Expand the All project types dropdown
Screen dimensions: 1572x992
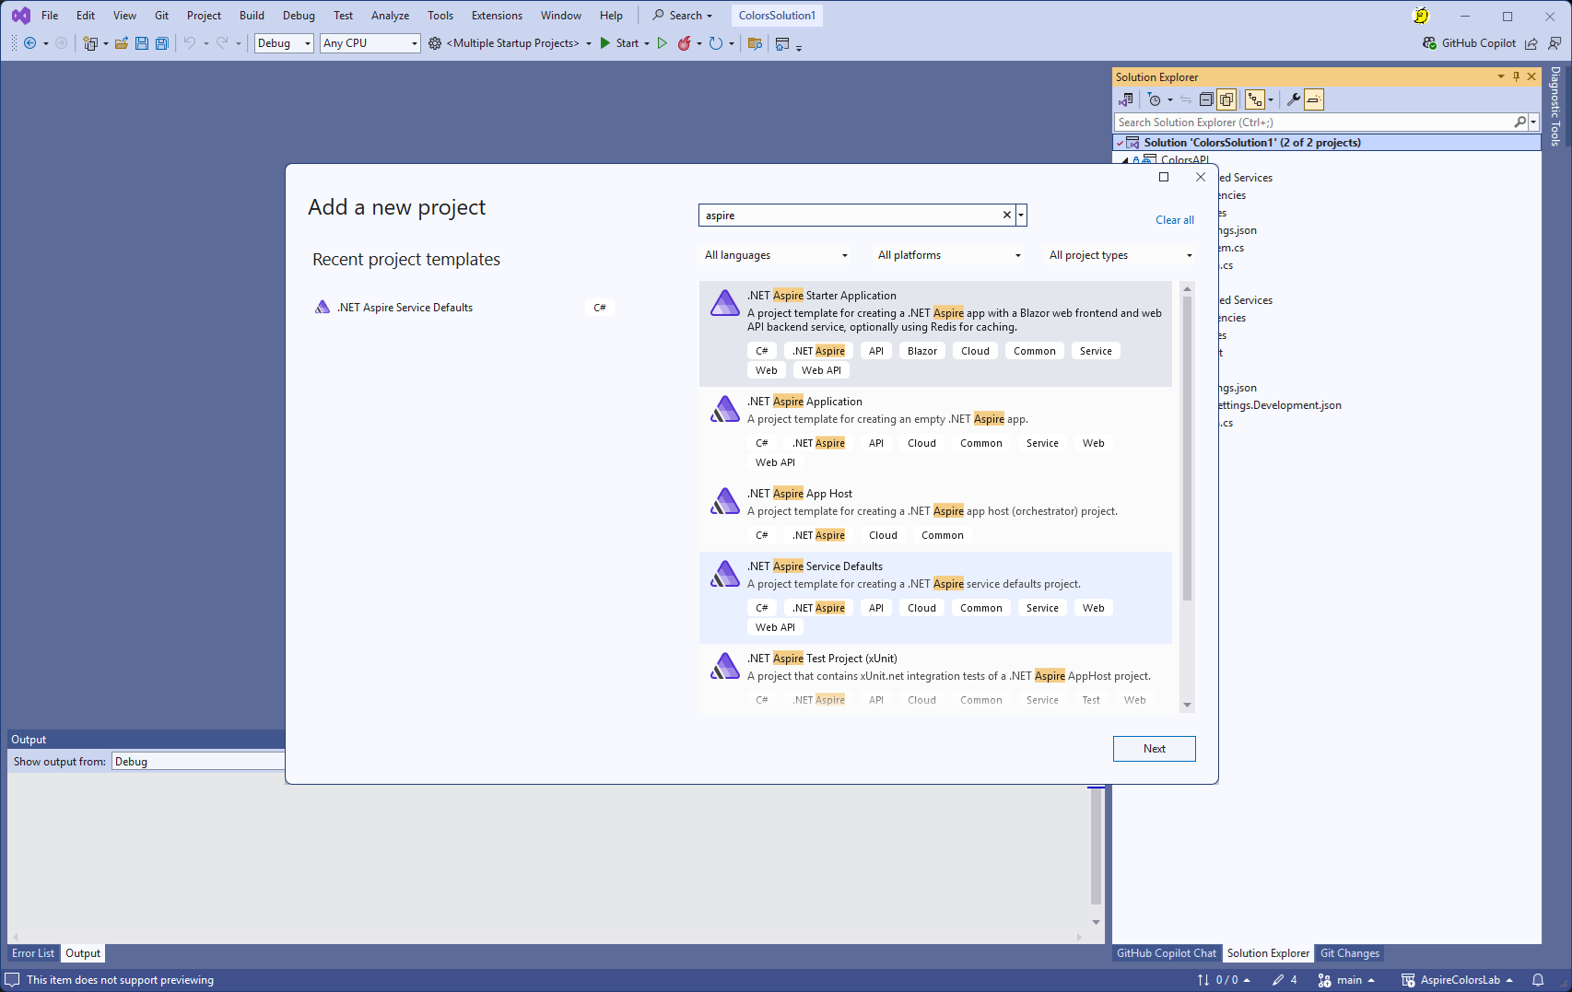pyautogui.click(x=1120, y=255)
